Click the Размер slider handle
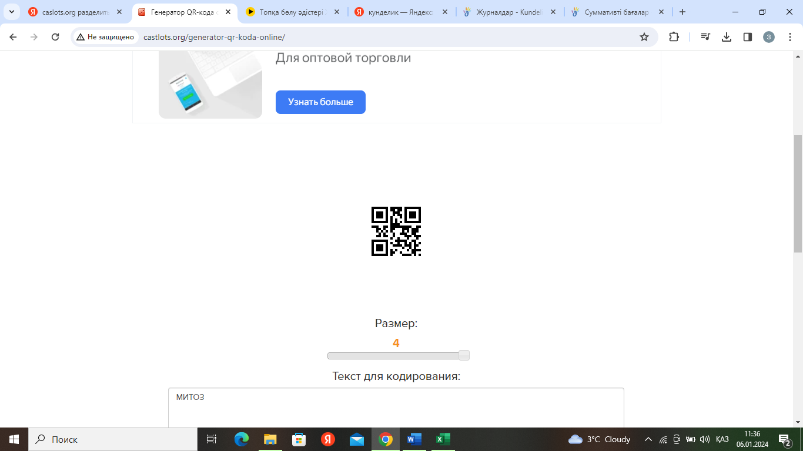The image size is (803, 451). [x=464, y=355]
